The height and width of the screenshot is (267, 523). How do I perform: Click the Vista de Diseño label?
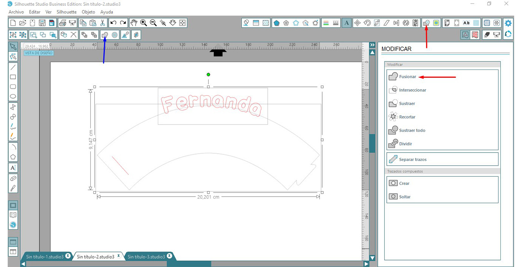click(x=39, y=53)
